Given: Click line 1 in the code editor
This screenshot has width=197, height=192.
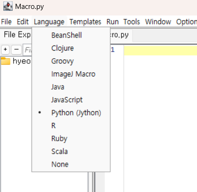Looking at the screenshot, I should (x=160, y=51).
